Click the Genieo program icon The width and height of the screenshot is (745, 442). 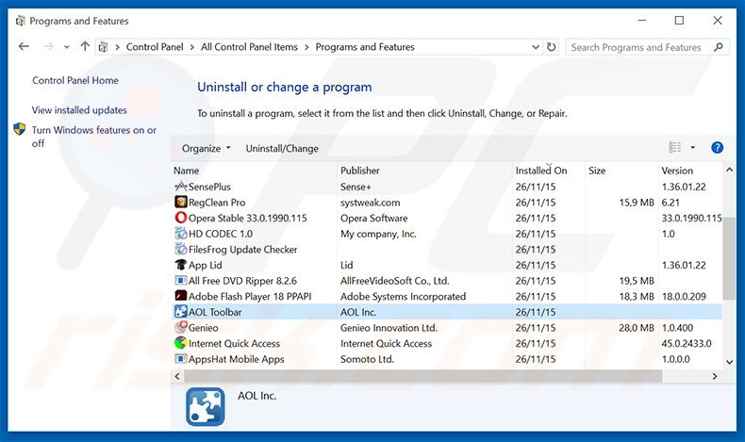(x=180, y=328)
